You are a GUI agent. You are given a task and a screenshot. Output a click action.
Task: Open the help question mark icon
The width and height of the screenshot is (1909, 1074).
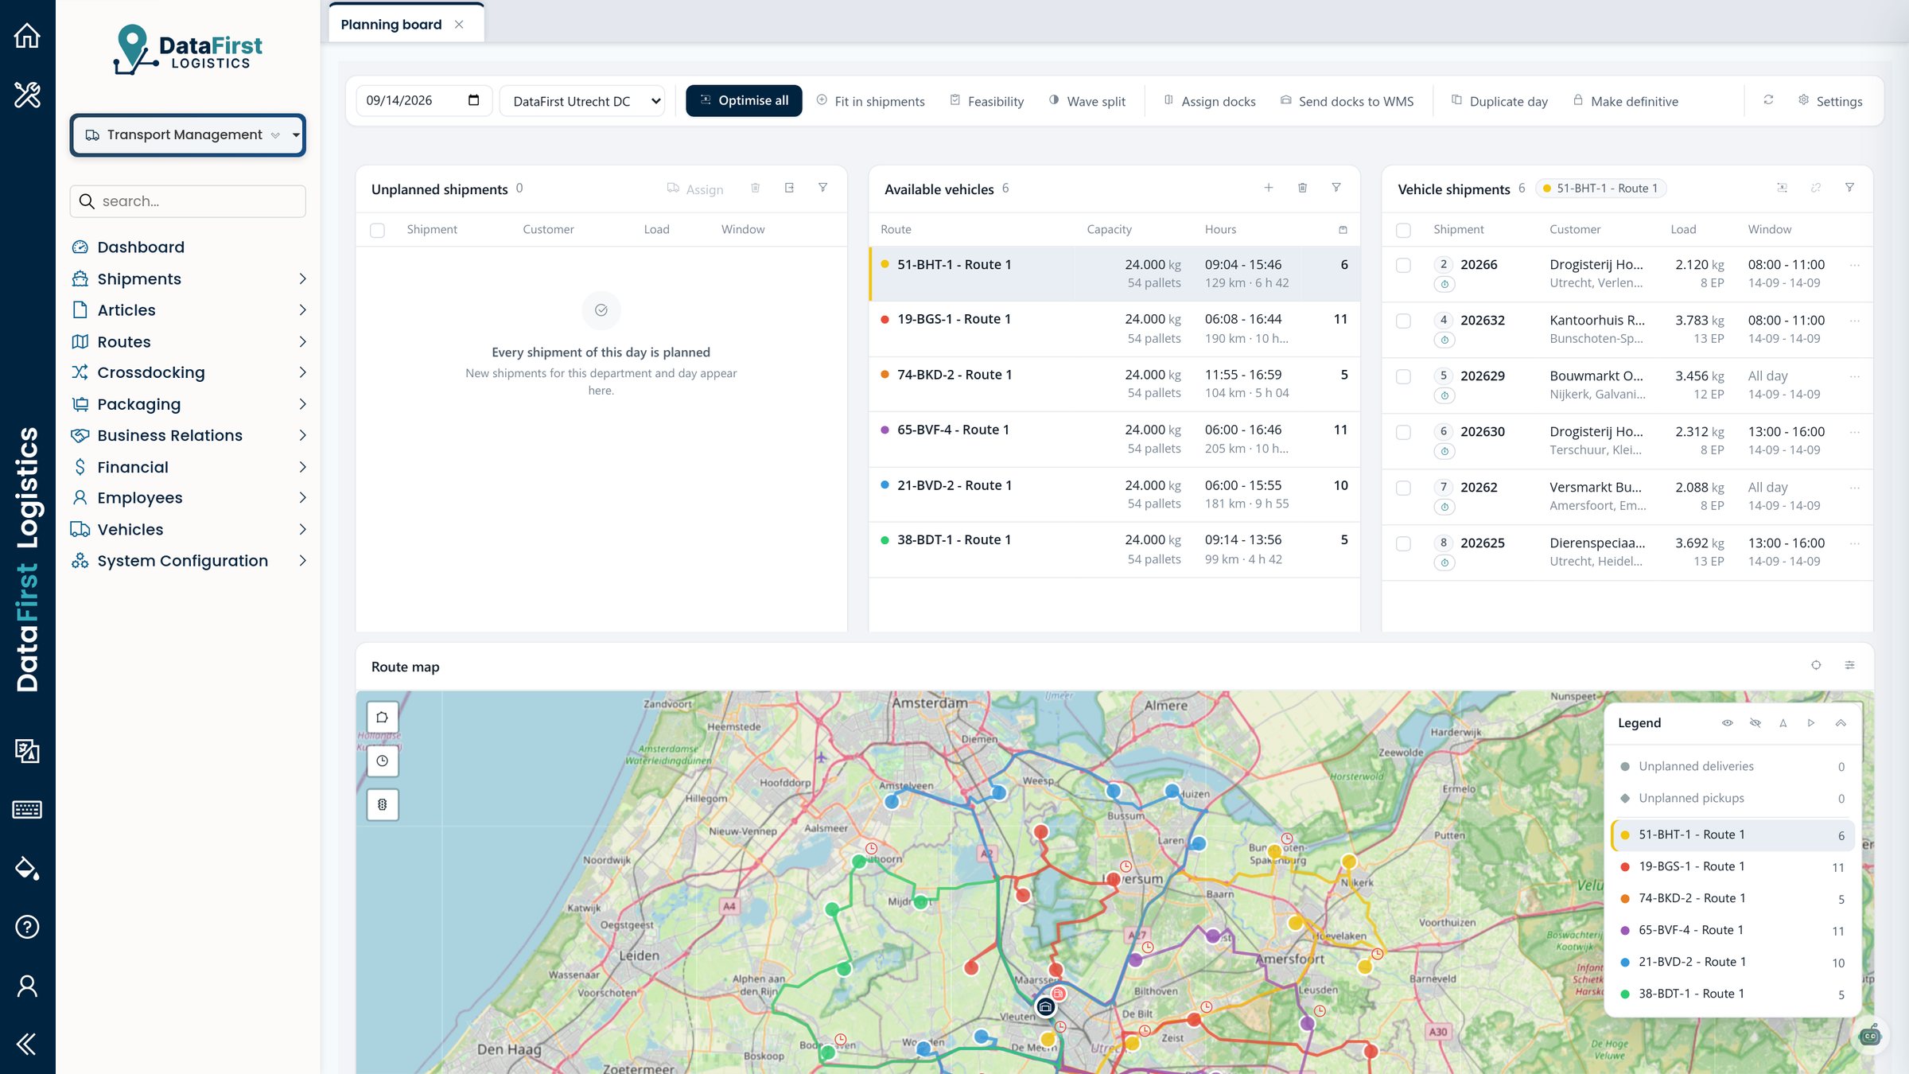pos(27,927)
